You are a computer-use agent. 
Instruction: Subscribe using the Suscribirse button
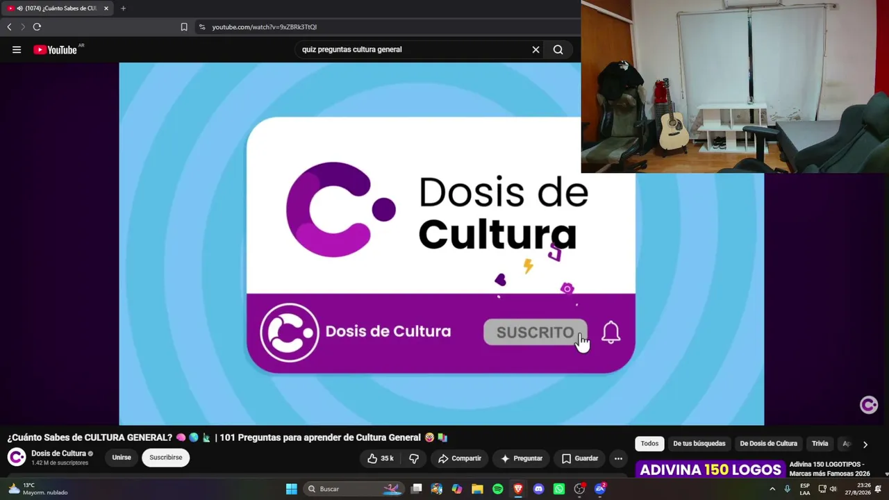[x=166, y=458]
